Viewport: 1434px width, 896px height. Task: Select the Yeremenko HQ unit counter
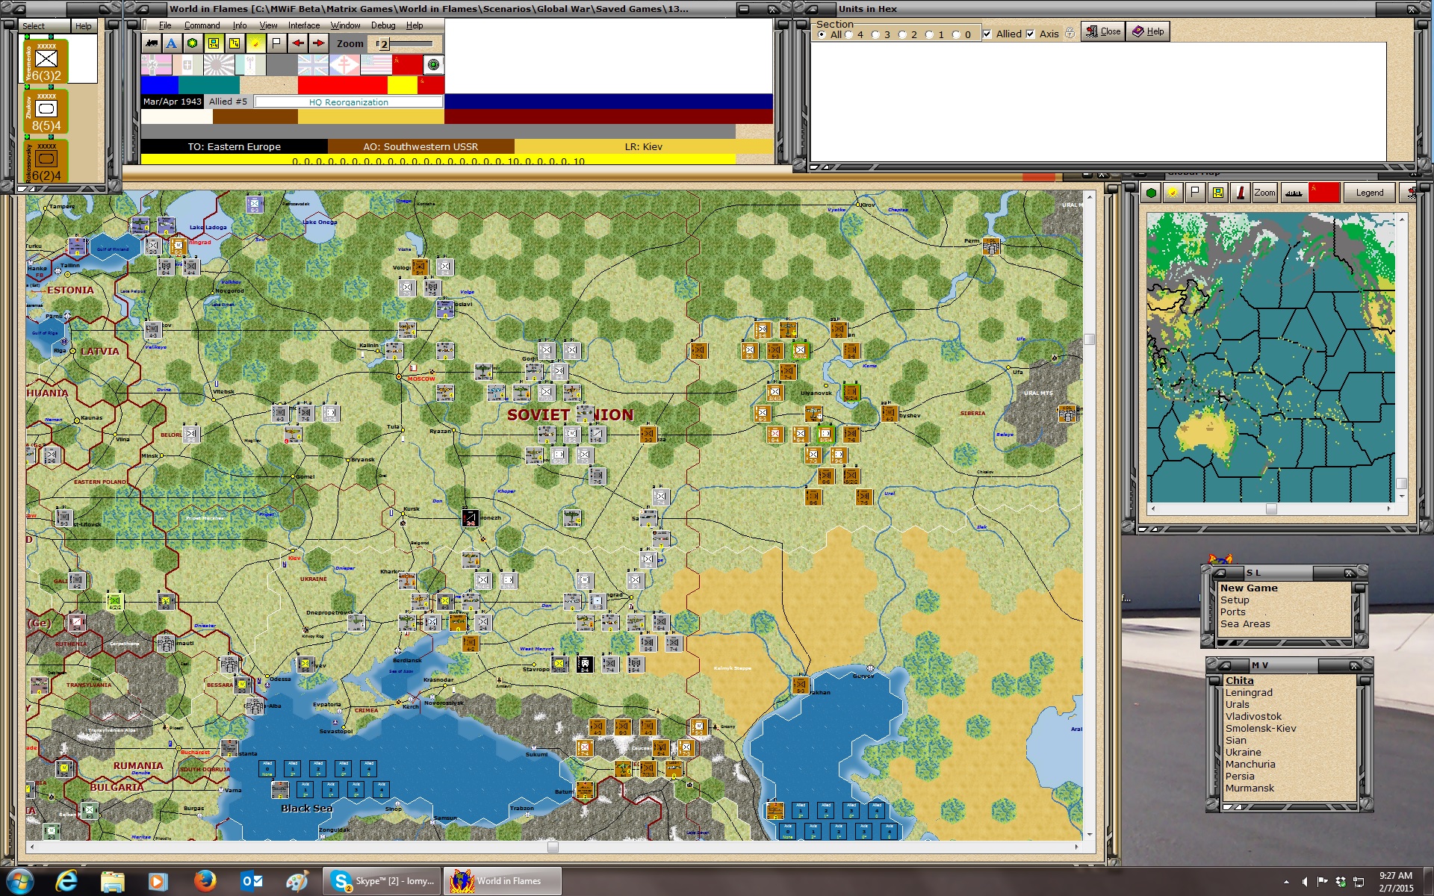46,60
